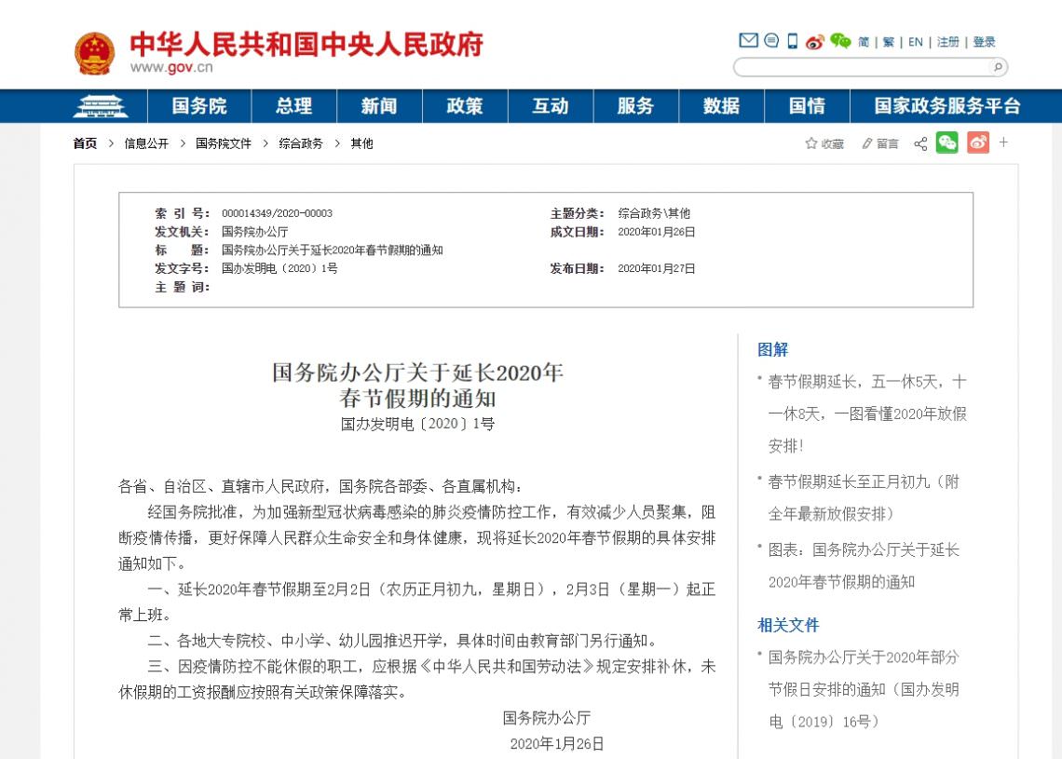
Task: Click the share icon near breadcrumb
Action: 920,143
